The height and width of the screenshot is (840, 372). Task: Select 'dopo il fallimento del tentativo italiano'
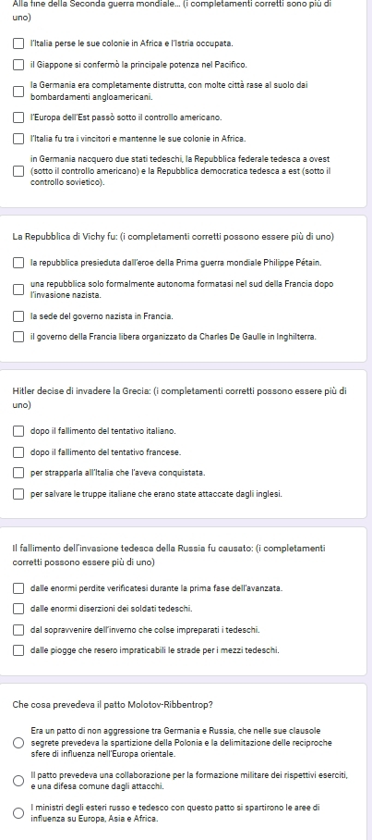pos(18,431)
